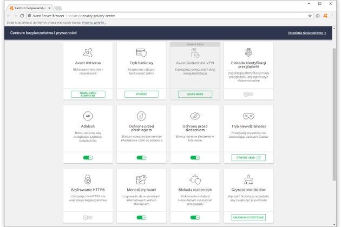Click the Adblock AD icon

88,116
